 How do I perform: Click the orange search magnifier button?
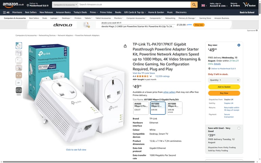click(194, 5)
